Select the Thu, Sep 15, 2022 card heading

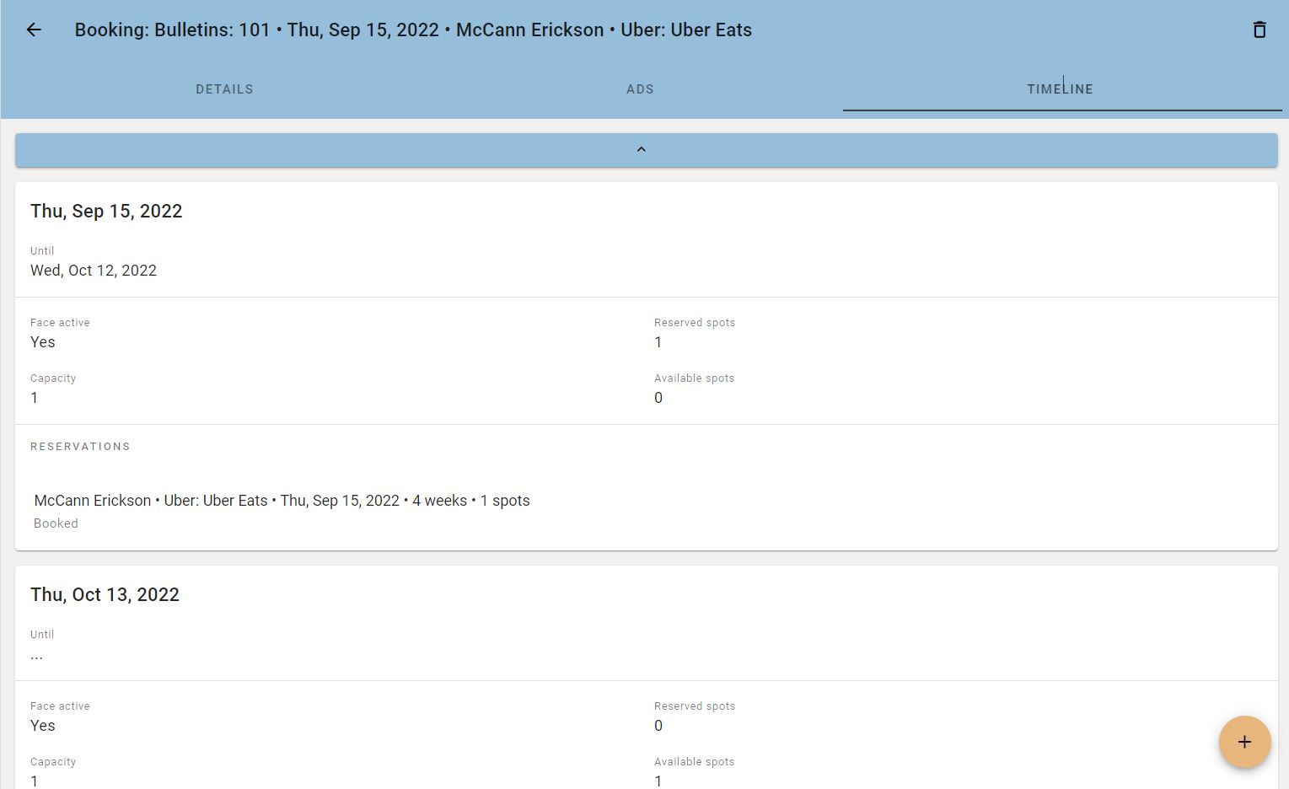(x=106, y=212)
